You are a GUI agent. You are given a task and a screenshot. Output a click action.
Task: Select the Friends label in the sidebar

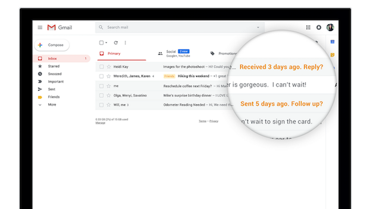coord(53,97)
